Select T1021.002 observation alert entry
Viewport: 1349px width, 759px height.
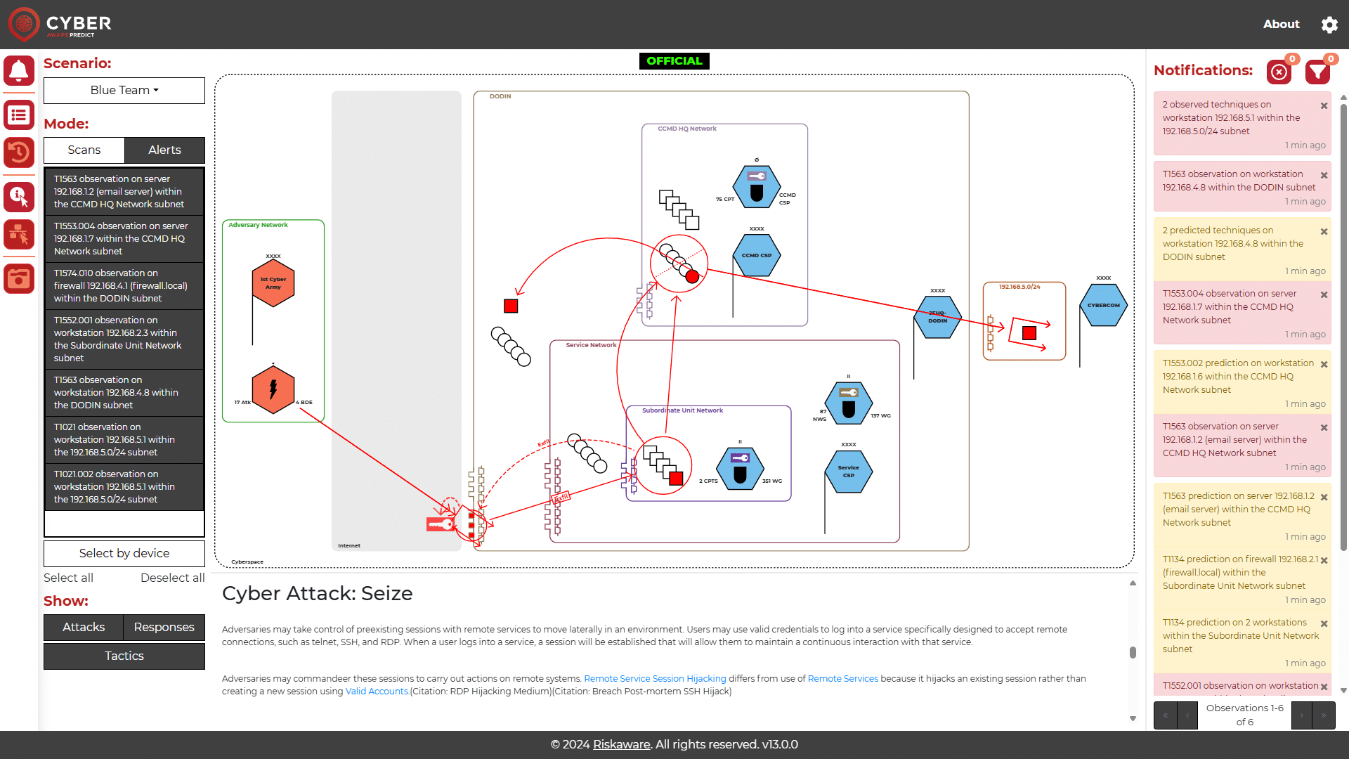[x=124, y=487]
